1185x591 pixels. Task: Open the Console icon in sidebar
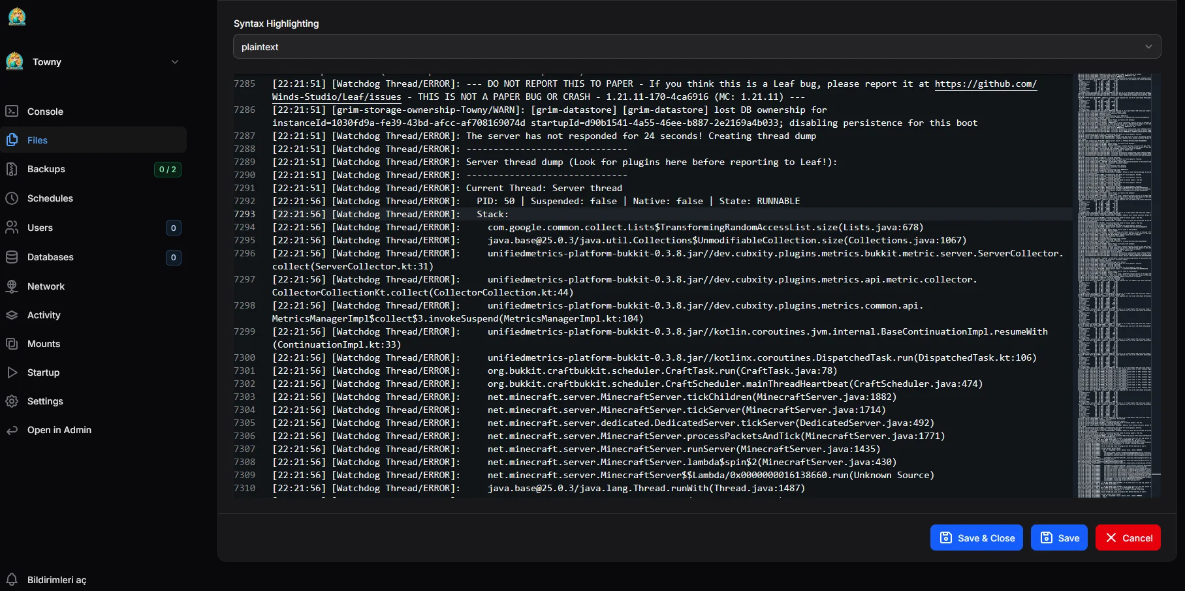tap(12, 111)
